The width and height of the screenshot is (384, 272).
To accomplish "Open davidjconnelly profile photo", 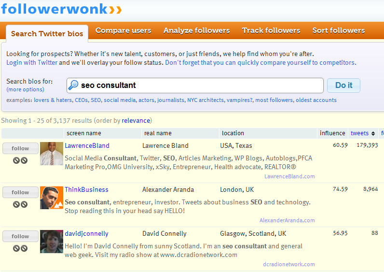I will click(52, 242).
